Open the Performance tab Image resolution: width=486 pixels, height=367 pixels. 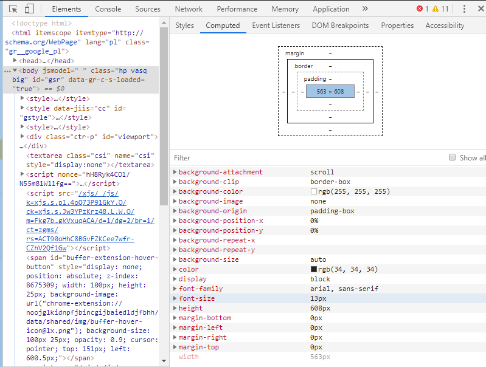coord(237,9)
